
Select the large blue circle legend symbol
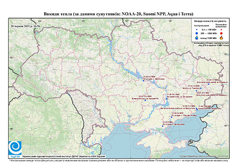(197, 34)
